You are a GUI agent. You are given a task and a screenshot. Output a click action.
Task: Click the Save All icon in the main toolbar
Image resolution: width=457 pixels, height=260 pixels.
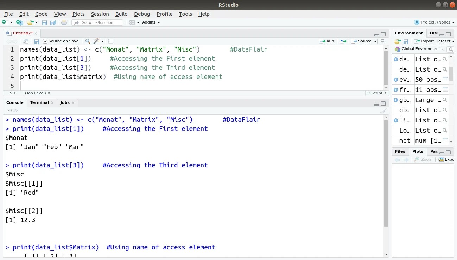[x=53, y=22]
